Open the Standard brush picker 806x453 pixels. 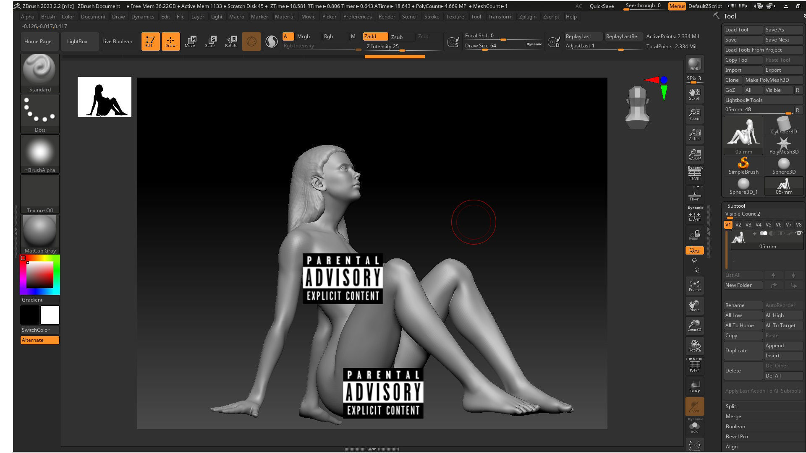click(40, 73)
